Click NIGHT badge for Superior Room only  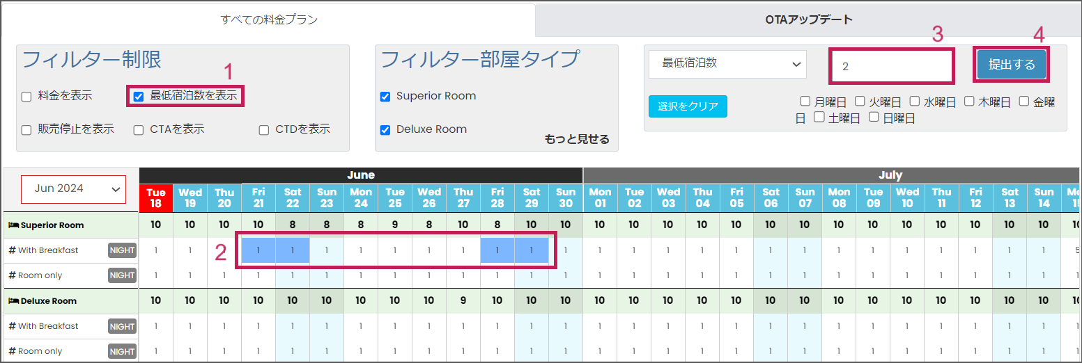pyautogui.click(x=122, y=275)
